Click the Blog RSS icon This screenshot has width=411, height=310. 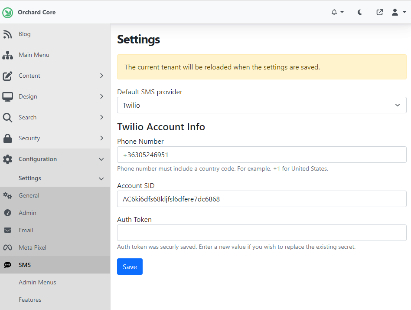click(x=8, y=34)
